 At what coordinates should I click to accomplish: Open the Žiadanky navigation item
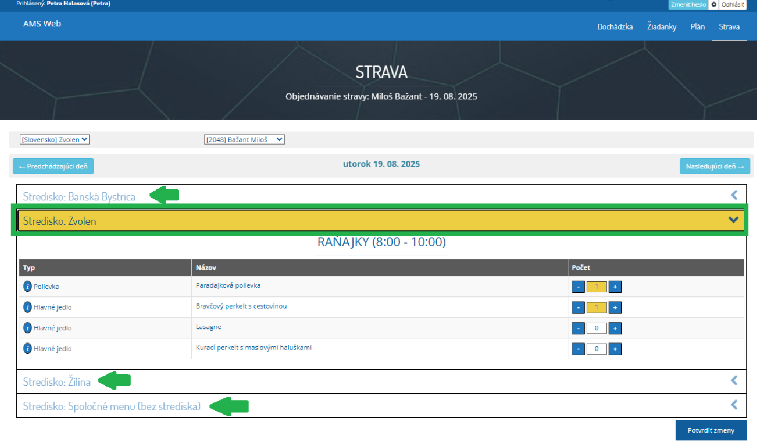coord(661,26)
